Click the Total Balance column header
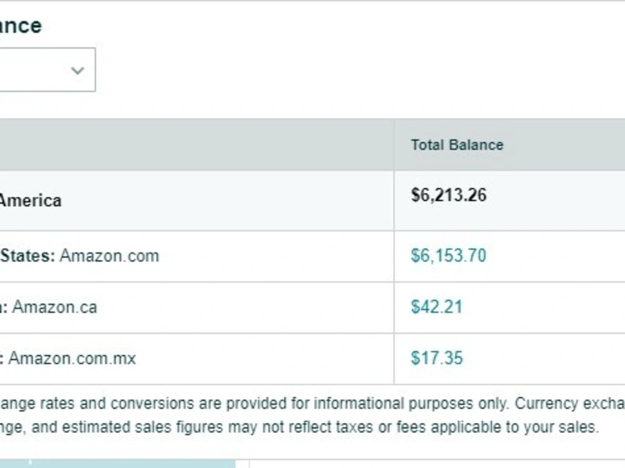 click(x=457, y=145)
